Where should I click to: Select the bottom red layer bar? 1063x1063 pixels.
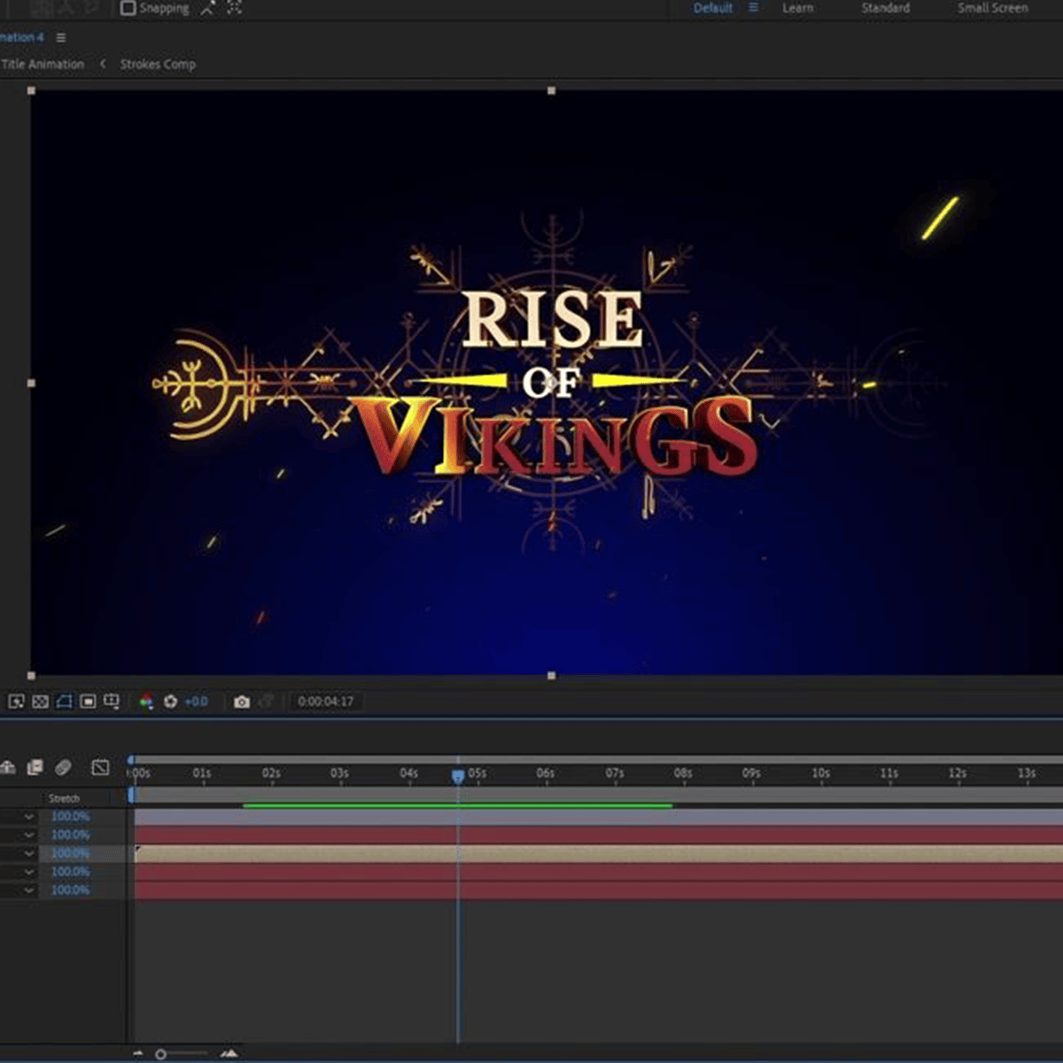pyautogui.click(x=598, y=891)
